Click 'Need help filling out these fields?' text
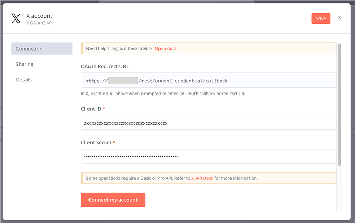This screenshot has width=355, height=223. [119, 49]
